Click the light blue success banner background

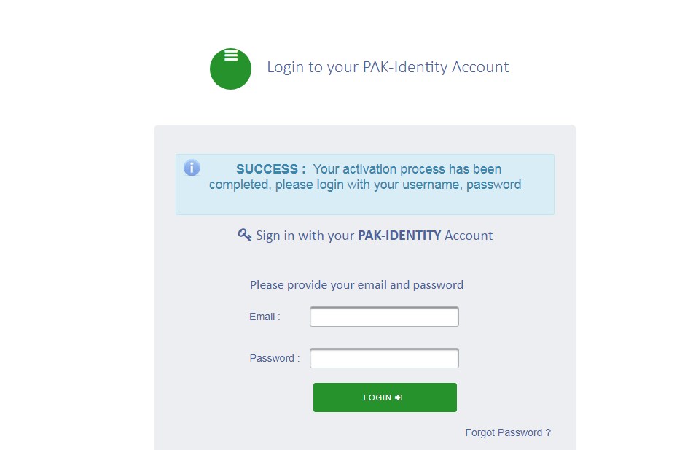coord(364,203)
